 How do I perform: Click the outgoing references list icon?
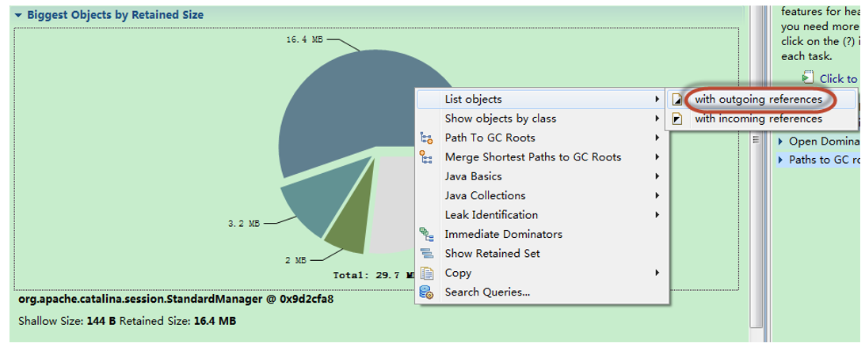coord(677,100)
